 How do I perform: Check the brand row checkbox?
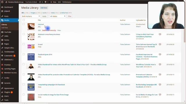tap(24, 44)
